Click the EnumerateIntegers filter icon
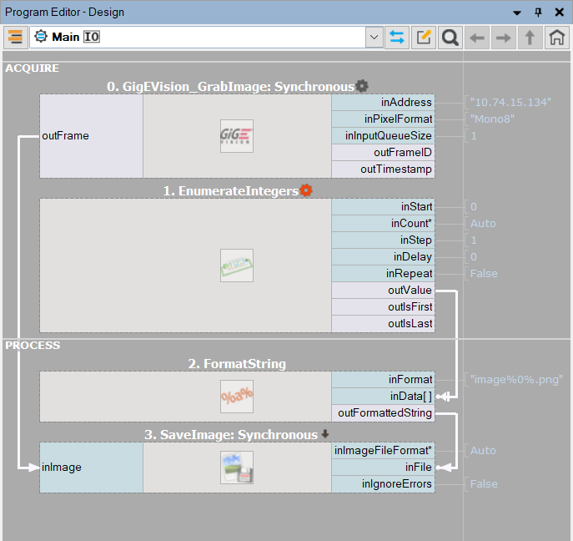573x541 pixels. (237, 265)
